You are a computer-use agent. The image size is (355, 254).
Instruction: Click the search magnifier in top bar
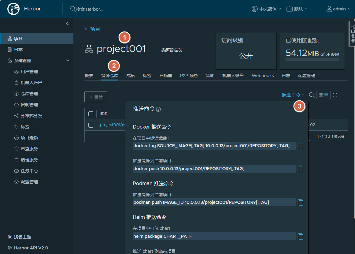[73, 9]
